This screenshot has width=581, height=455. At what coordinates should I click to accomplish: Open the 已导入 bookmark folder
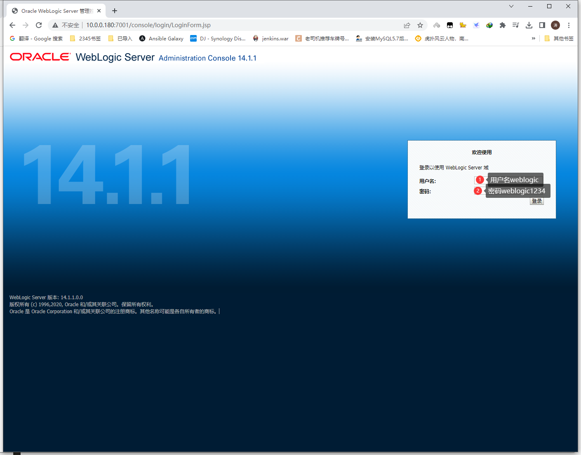click(120, 38)
